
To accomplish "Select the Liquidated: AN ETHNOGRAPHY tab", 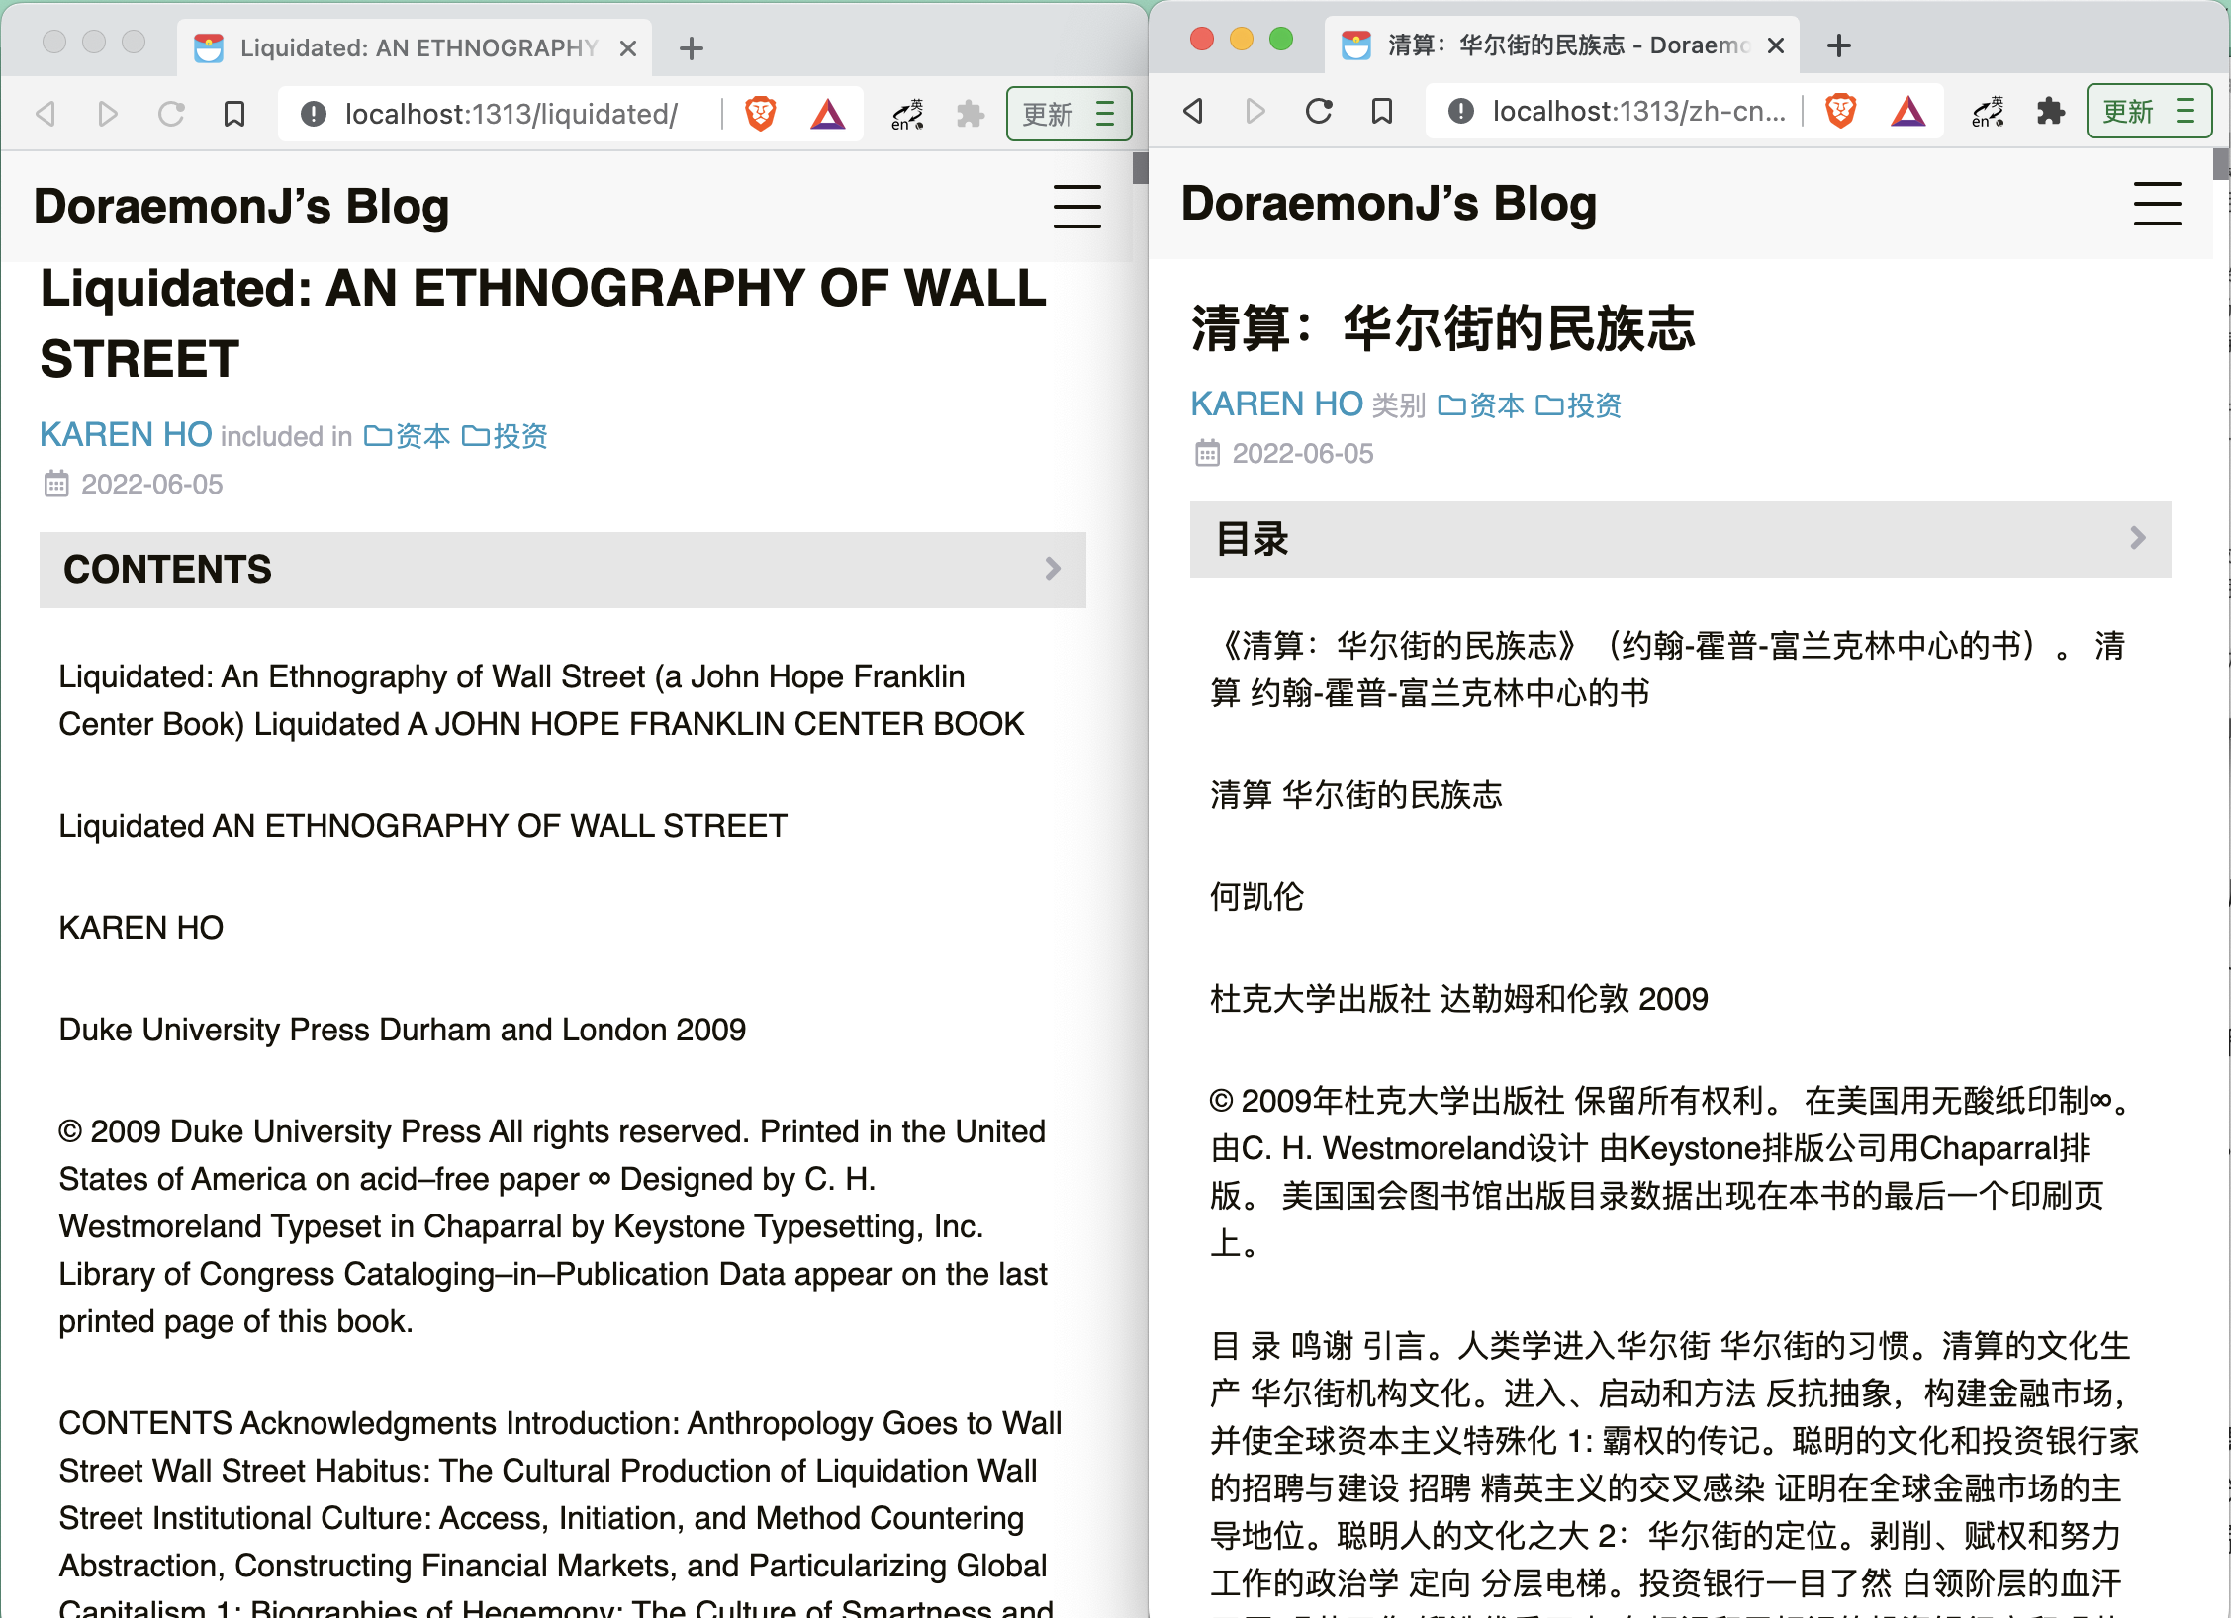I will click(416, 46).
